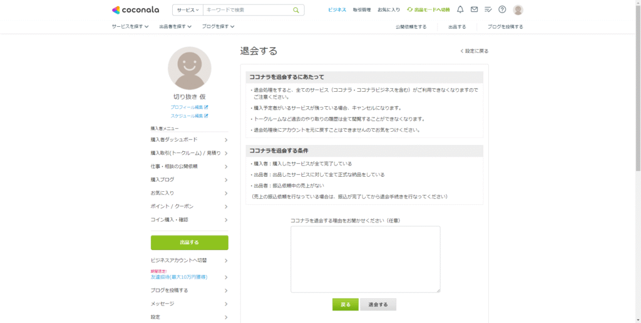Click the ココナラを退会するにあたって section header
The height and width of the screenshot is (323, 641).
tap(364, 77)
